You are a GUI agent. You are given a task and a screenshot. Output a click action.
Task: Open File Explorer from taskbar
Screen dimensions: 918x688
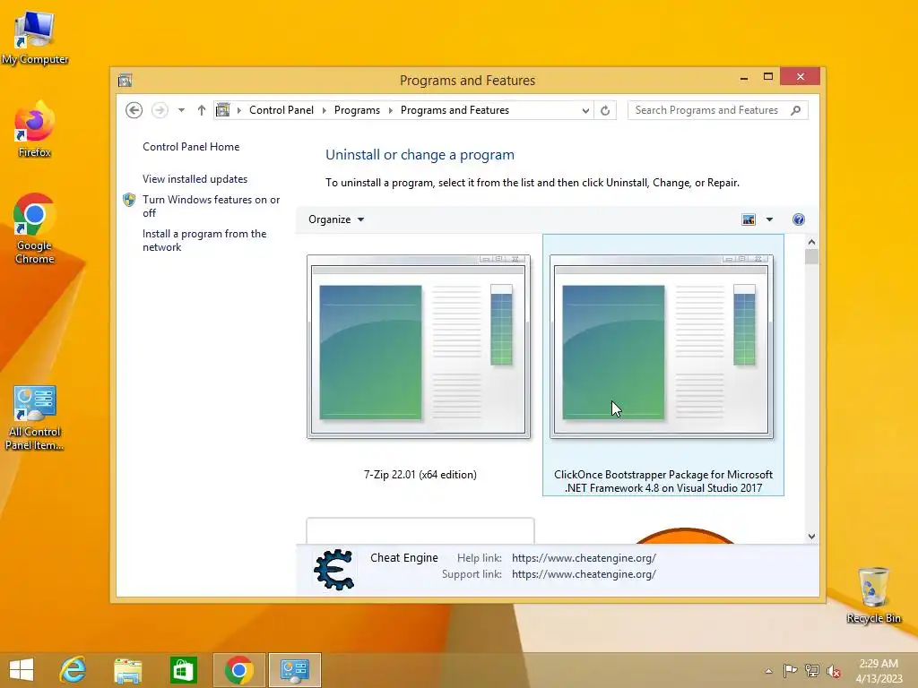tap(127, 670)
